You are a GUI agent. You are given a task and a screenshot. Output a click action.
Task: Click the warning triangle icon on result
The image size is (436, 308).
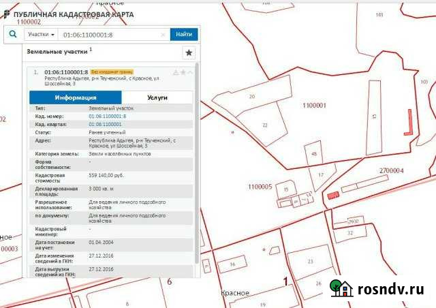[x=175, y=72]
